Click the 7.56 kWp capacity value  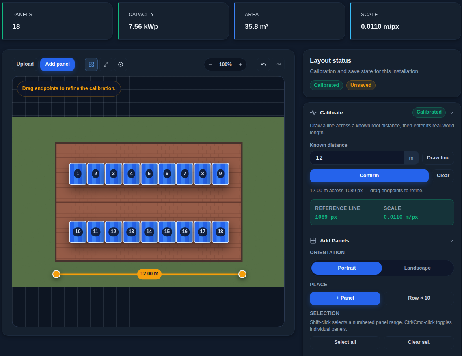point(143,26)
